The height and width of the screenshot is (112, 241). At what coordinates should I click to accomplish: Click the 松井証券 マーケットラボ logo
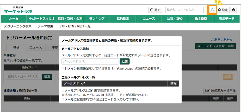(18, 10)
